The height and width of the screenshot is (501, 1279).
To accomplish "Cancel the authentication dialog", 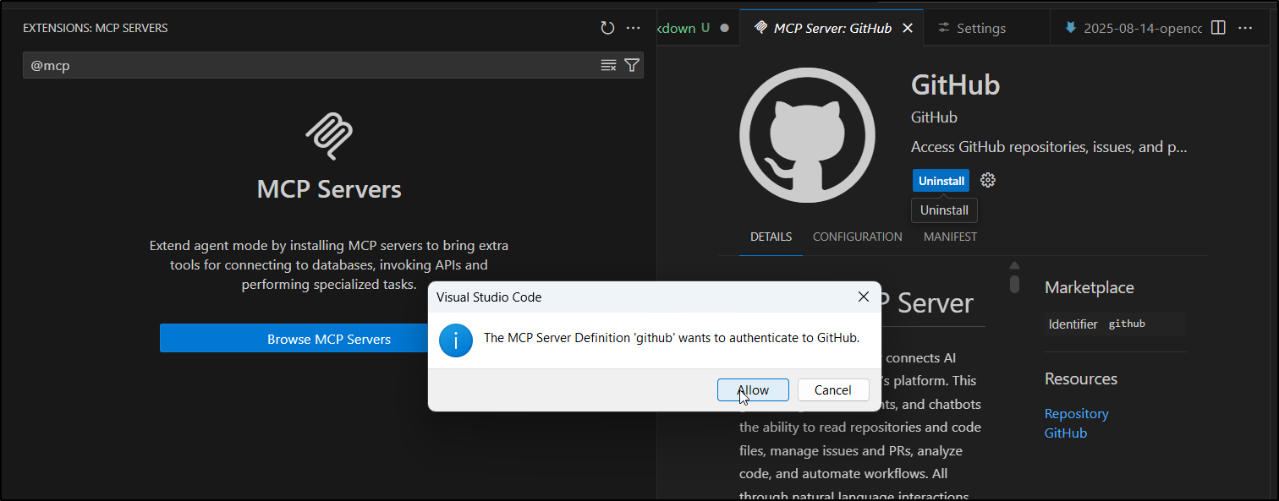I will (x=832, y=389).
